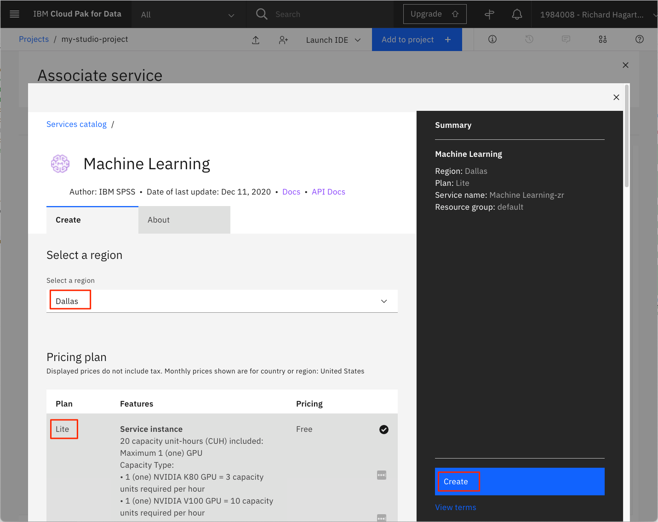Click the Service name Machine Learning-zr text
The image size is (658, 522).
click(x=499, y=195)
